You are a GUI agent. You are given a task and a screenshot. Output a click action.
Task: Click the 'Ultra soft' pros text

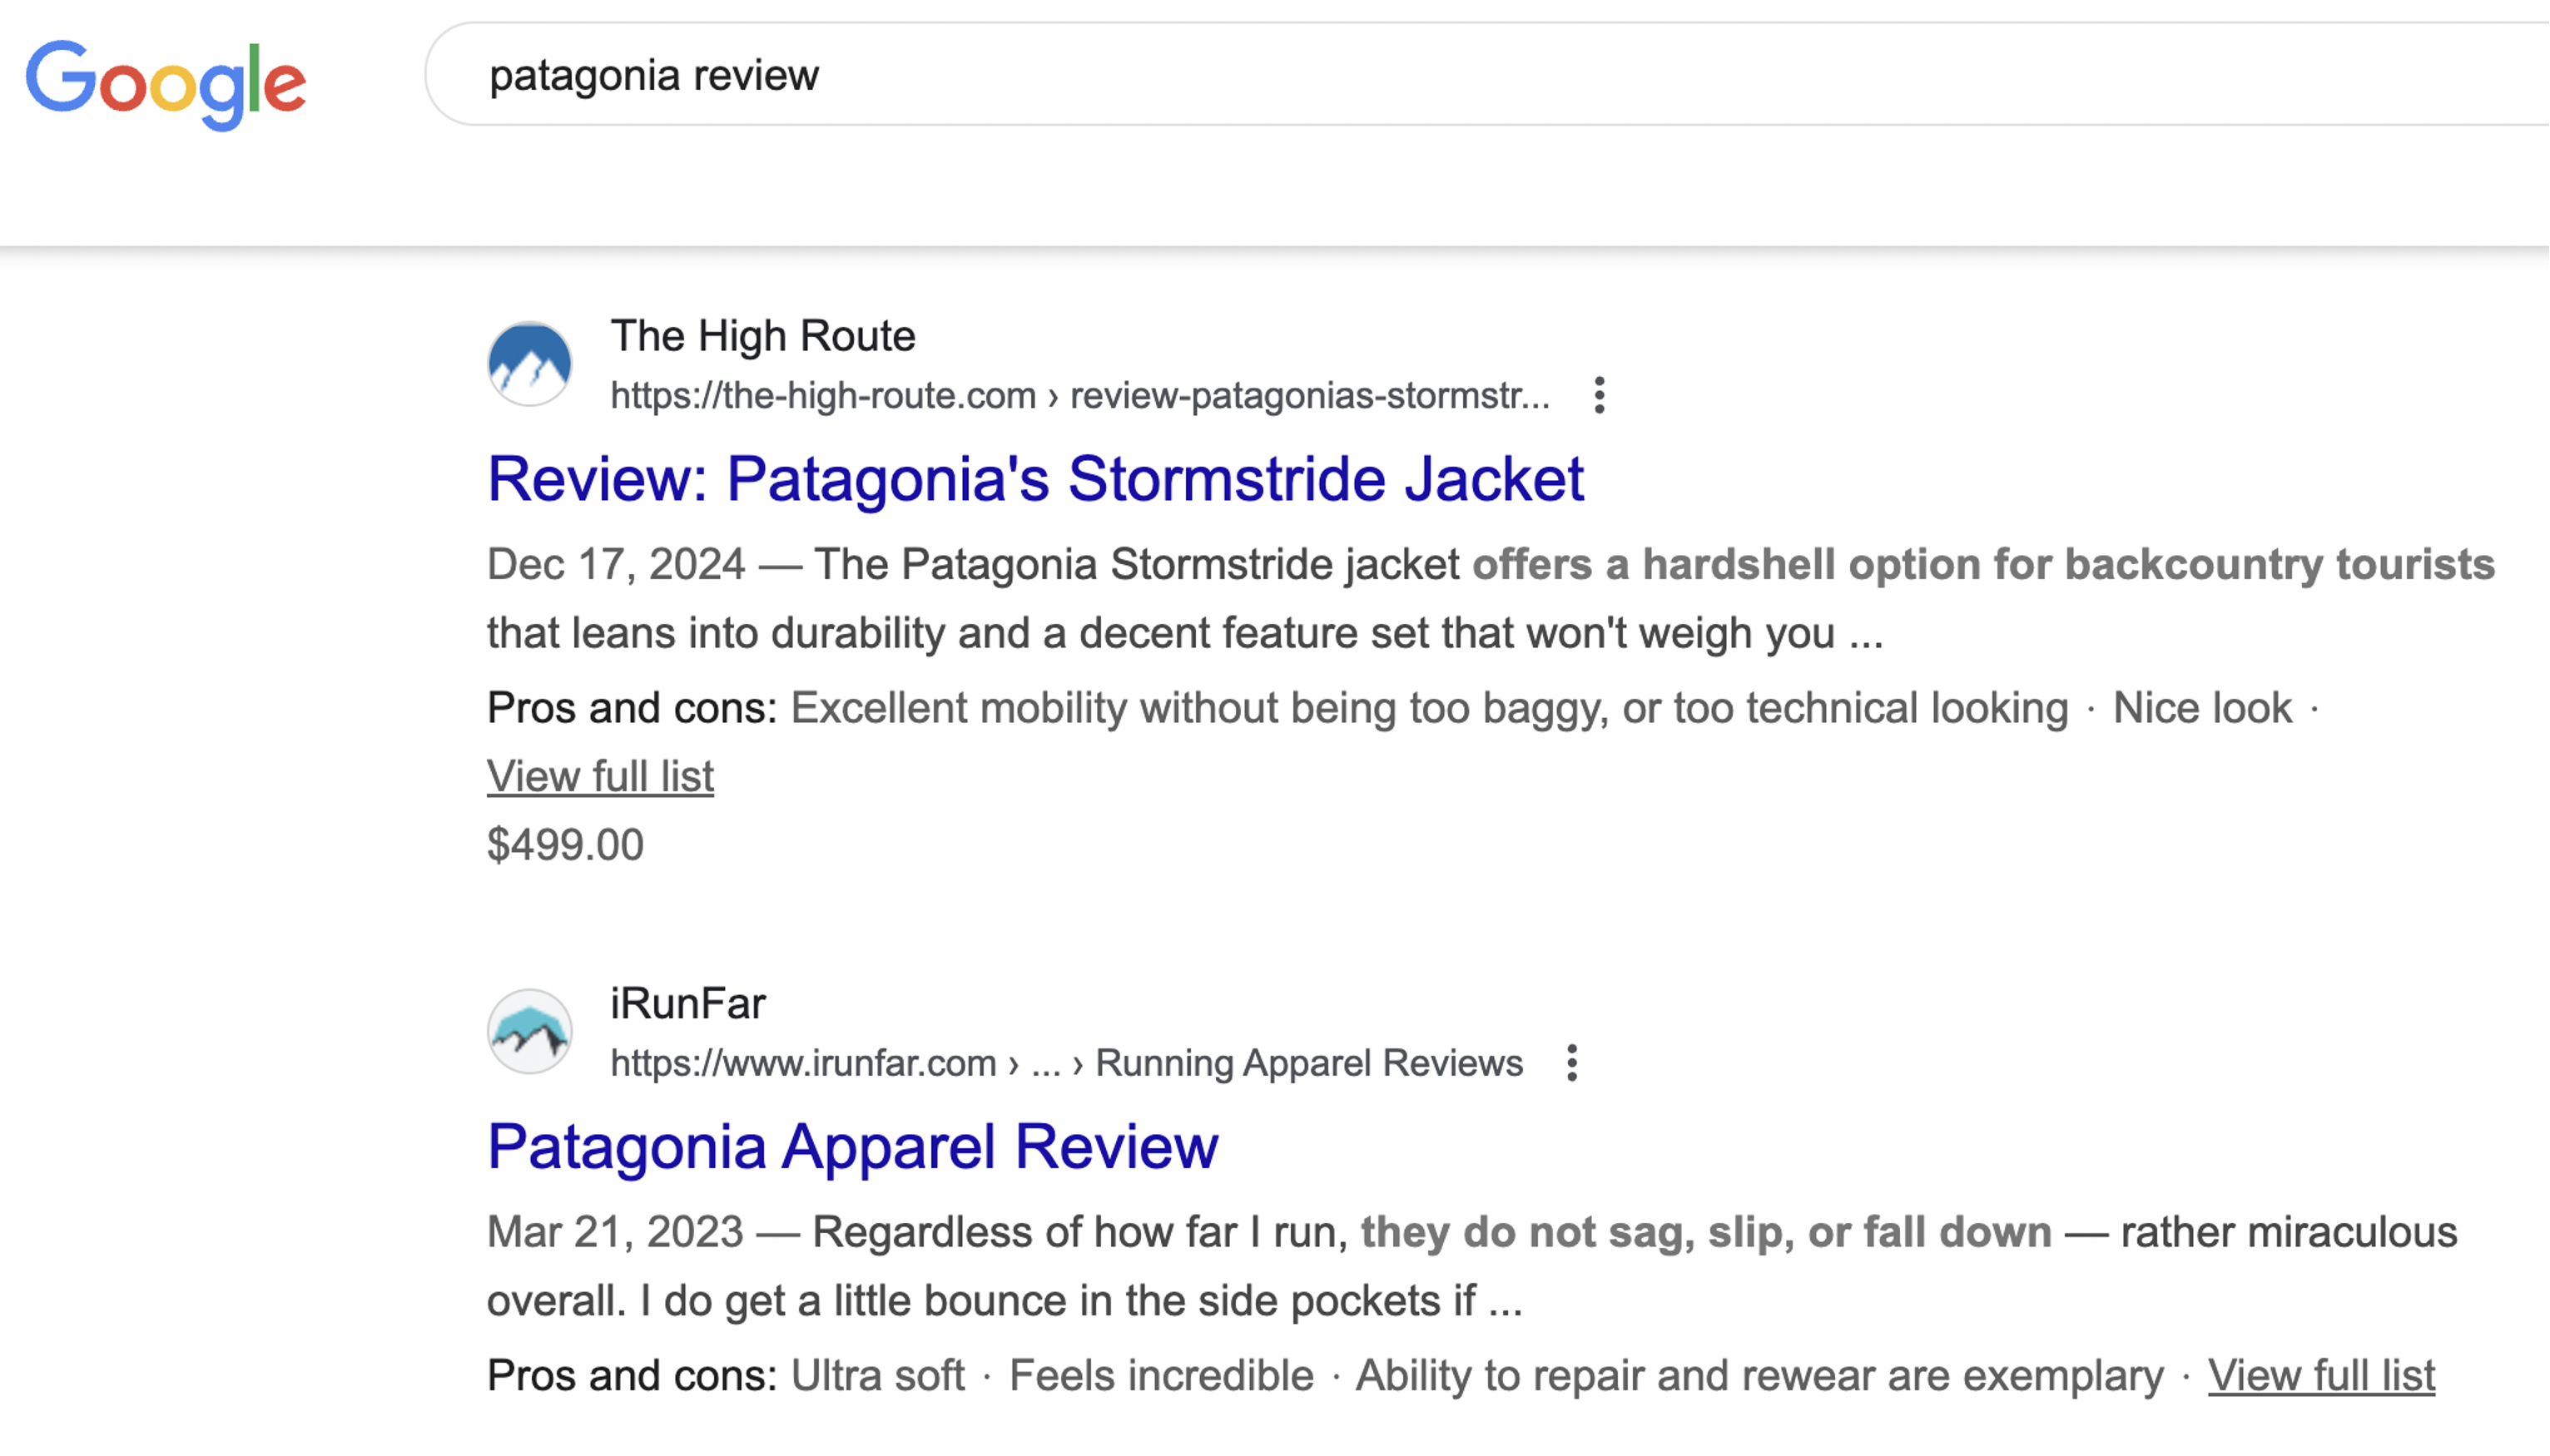click(x=877, y=1376)
